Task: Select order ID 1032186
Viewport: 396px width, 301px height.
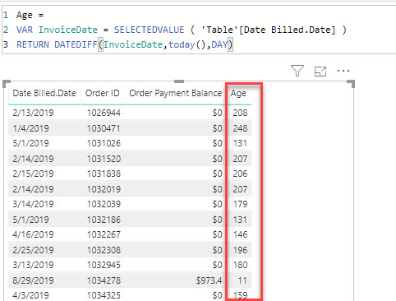Action: tap(104, 220)
